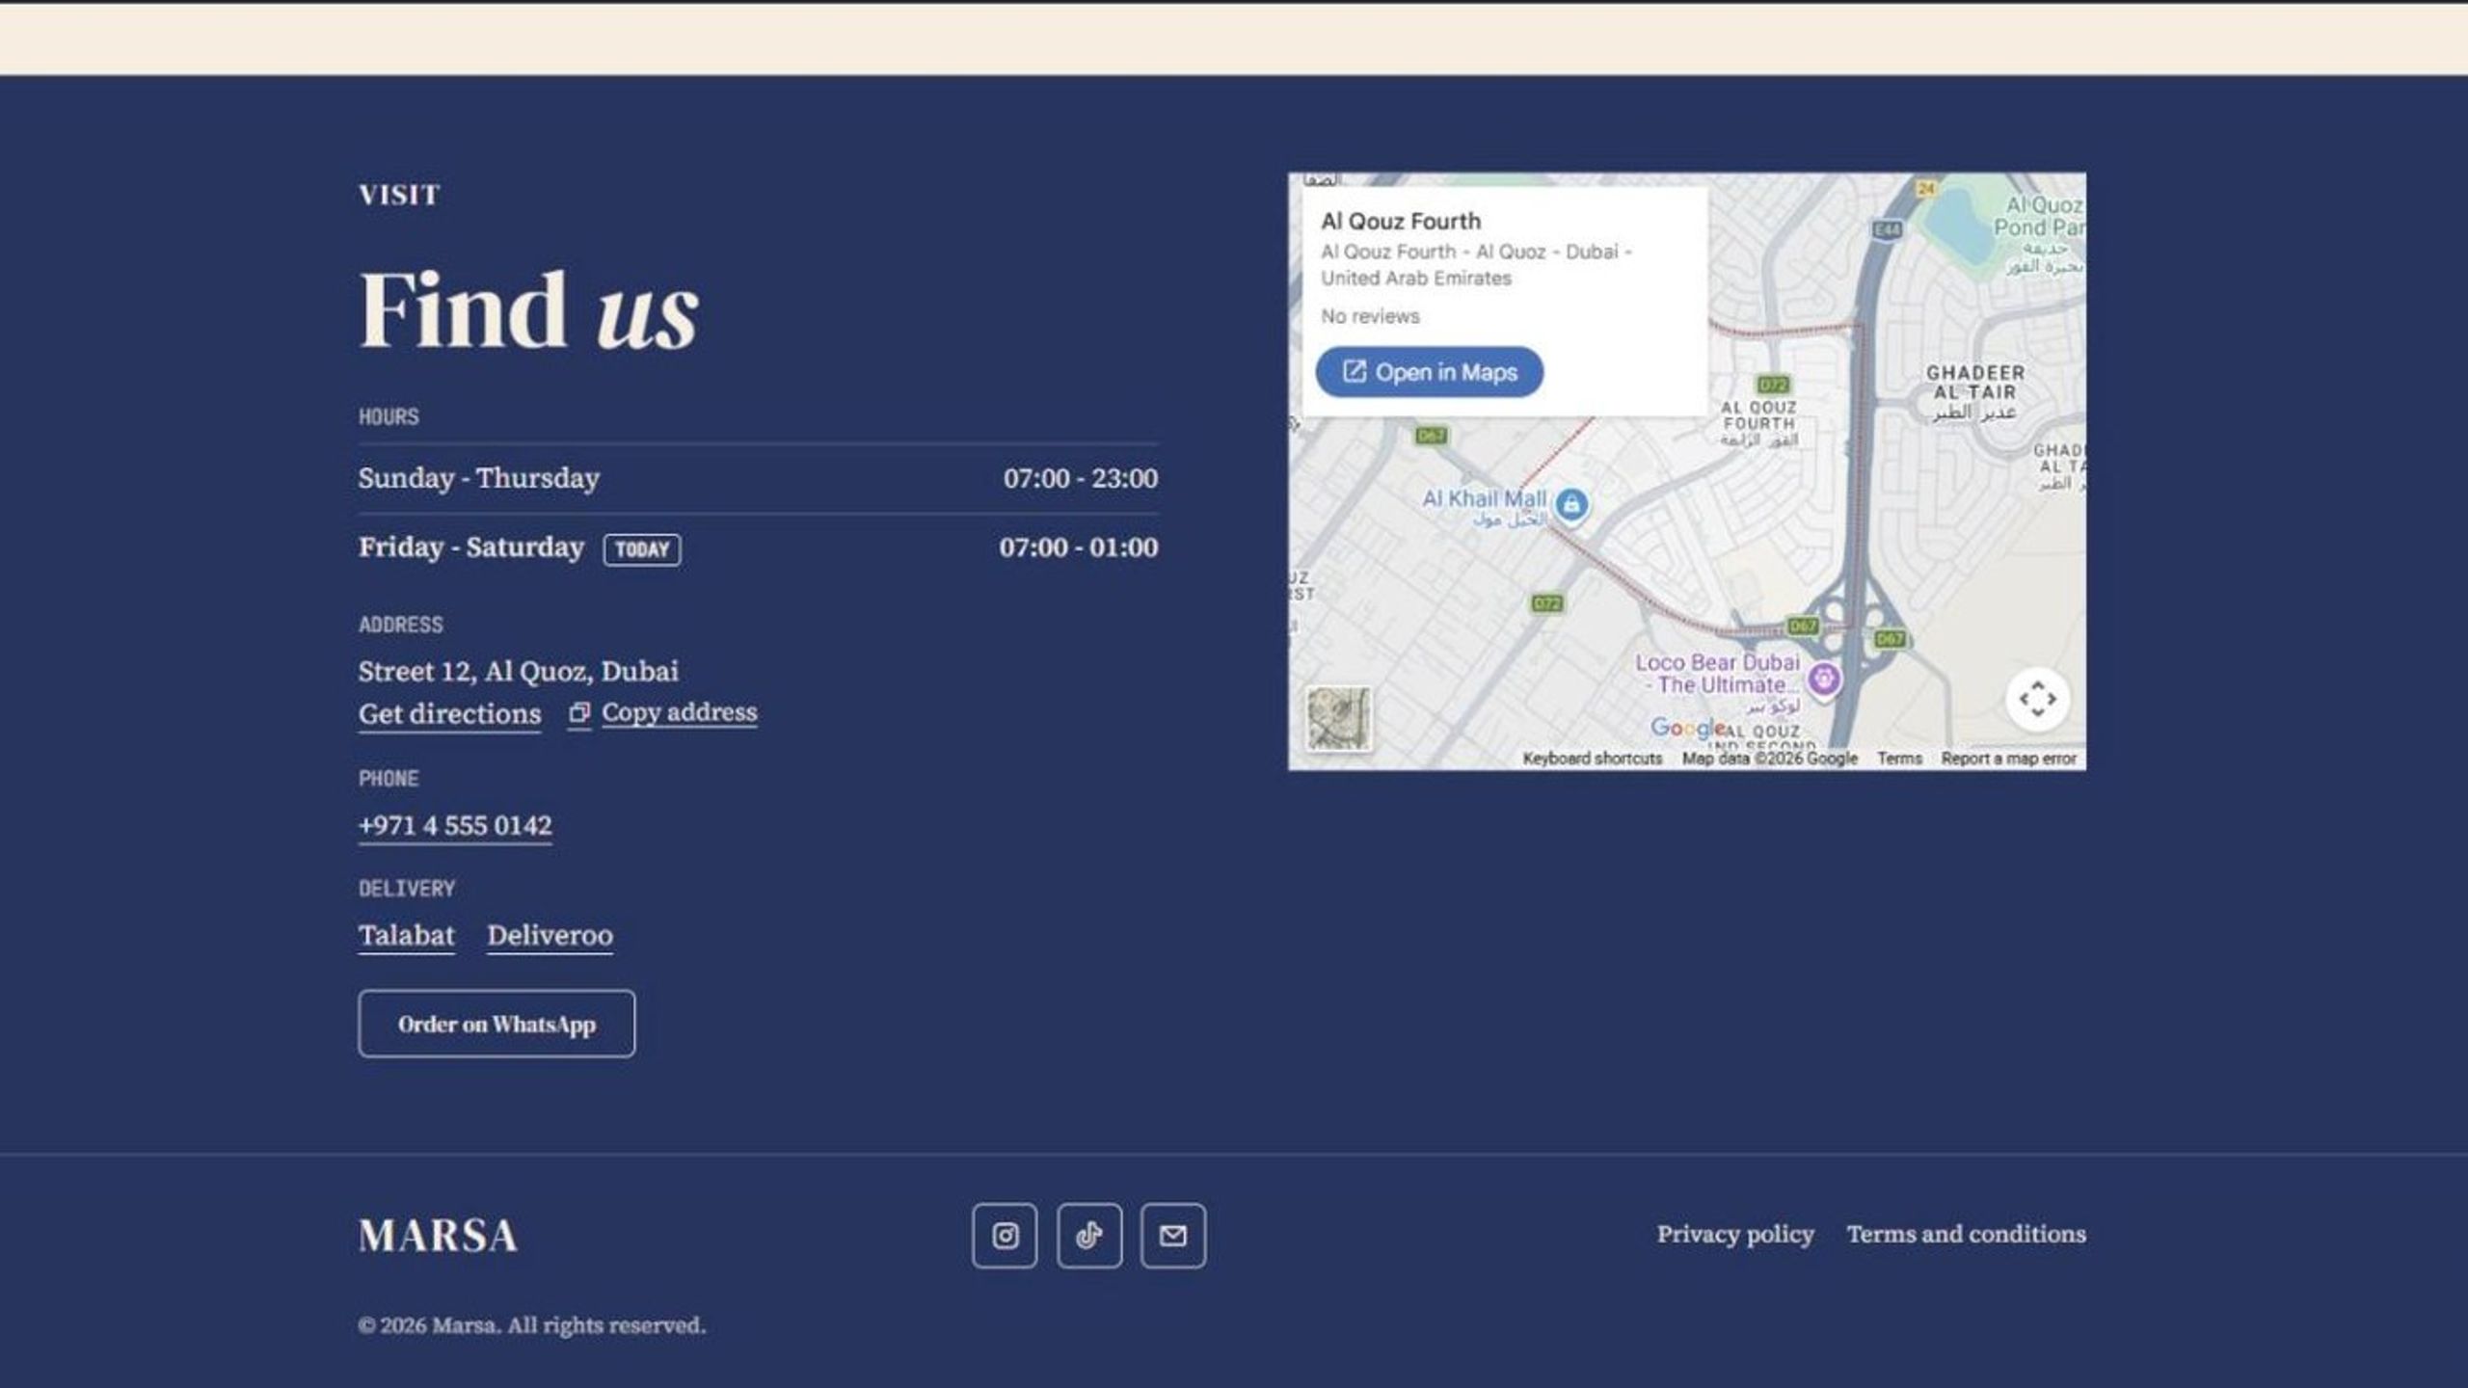Screen dimensions: 2468x1388
Task: Click the copyright 2026 Marsa text
Action: click(x=532, y=1325)
